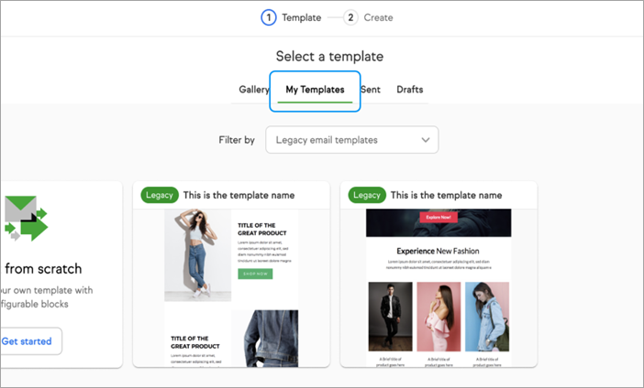Click the green Shop Now button in preview
Image resolution: width=644 pixels, height=388 pixels.
(255, 274)
